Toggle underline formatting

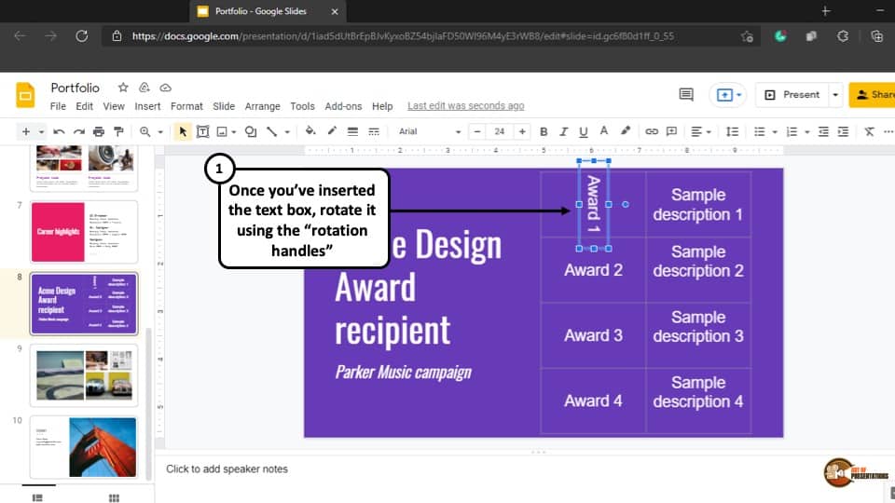tap(583, 131)
